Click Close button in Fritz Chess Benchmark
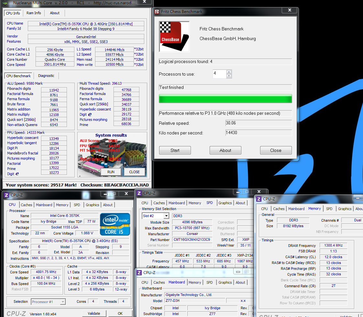 point(276,150)
